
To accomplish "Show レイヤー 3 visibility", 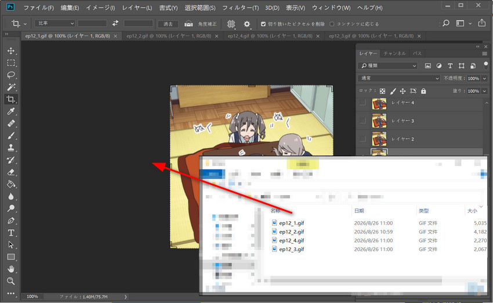I will pos(362,121).
